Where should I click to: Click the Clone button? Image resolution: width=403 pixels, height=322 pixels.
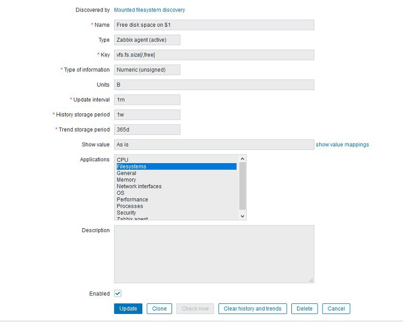tap(160, 309)
